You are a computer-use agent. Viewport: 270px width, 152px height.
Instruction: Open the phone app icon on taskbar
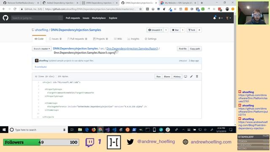(x=154, y=130)
